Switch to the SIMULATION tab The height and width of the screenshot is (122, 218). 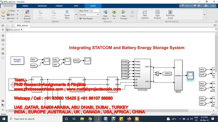[8, 6]
